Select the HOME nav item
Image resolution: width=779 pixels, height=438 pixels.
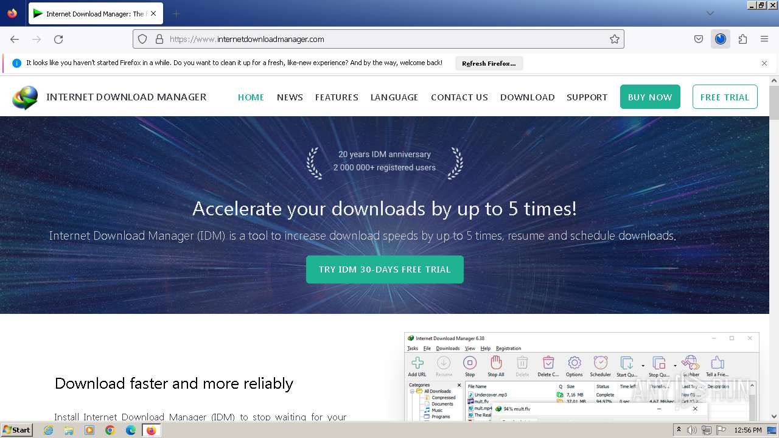251,97
